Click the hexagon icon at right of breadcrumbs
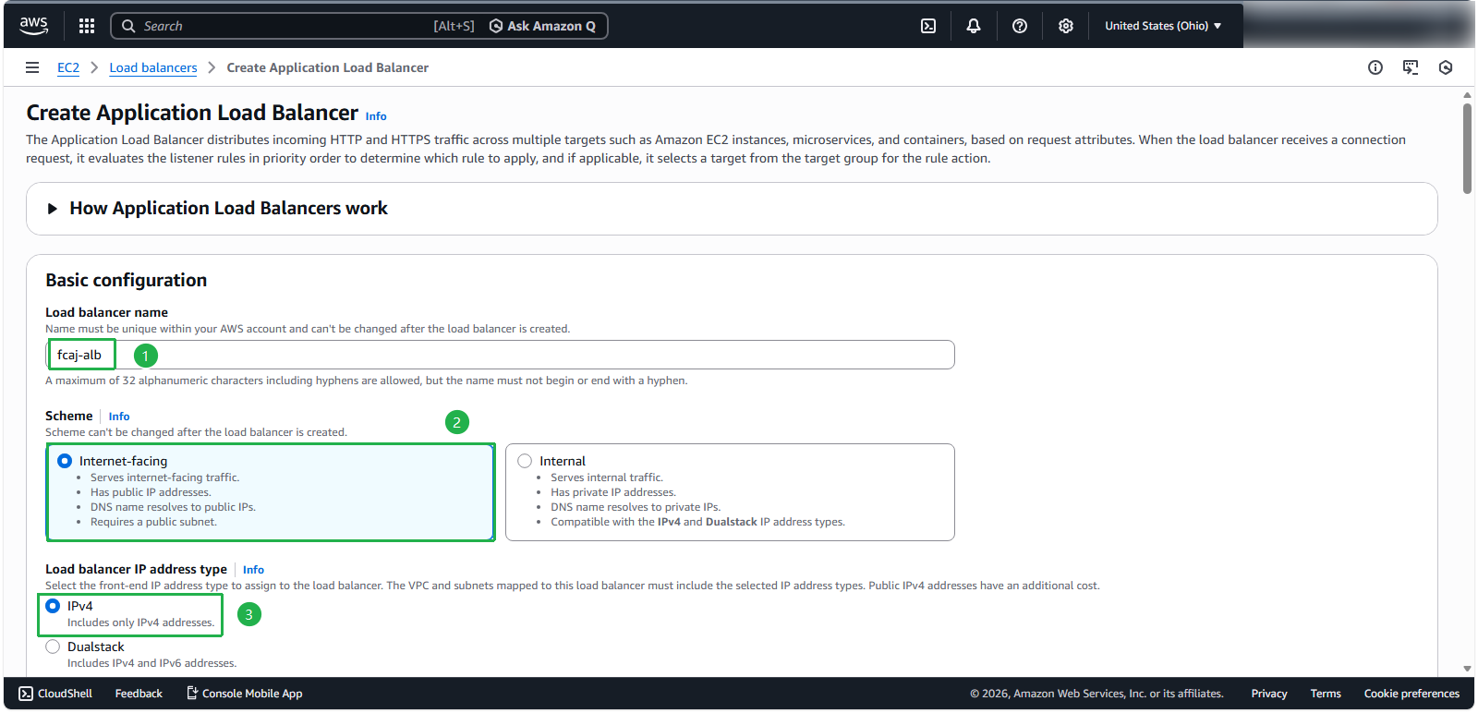This screenshot has height=713, width=1478. click(1446, 67)
